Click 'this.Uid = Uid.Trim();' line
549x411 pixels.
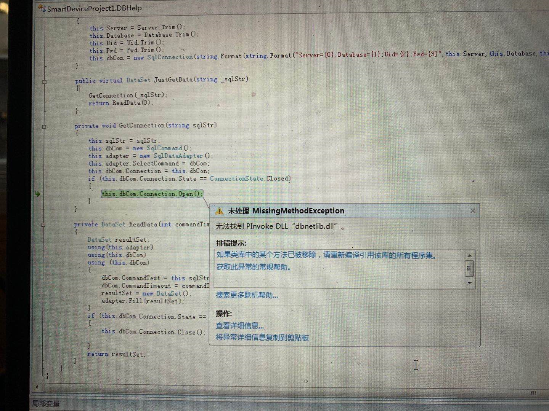pos(127,43)
